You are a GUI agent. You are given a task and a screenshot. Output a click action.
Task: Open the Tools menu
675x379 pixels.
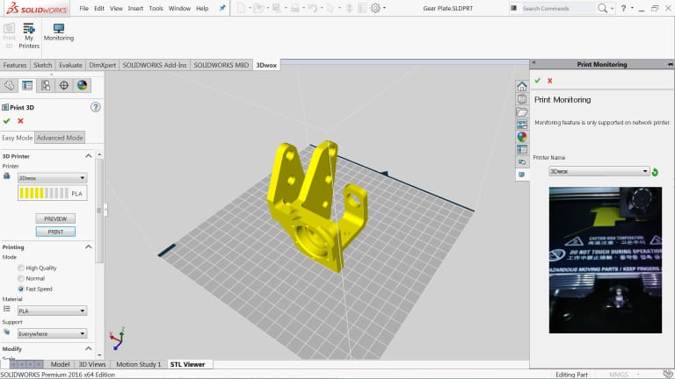(156, 8)
